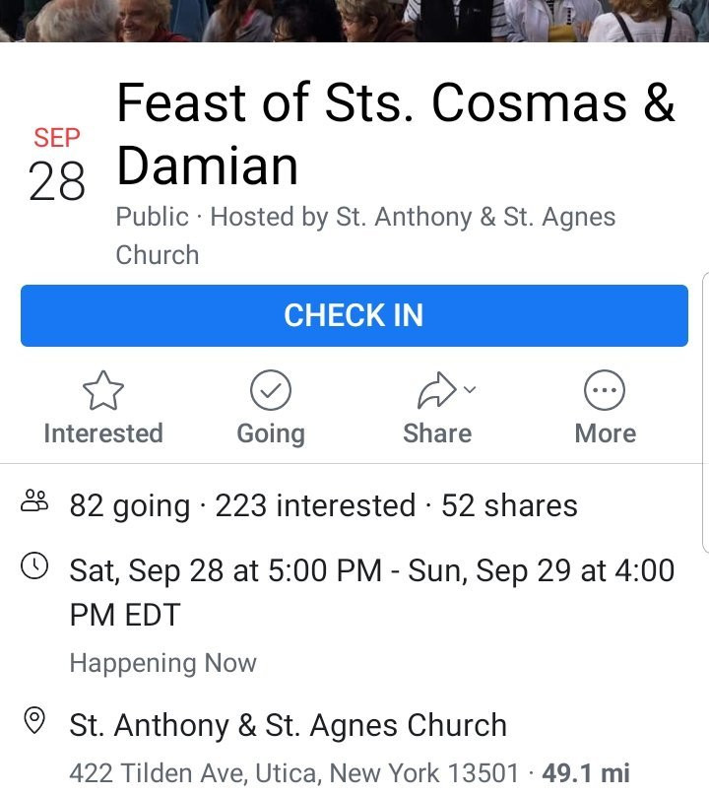
Task: Expand the small arrow next to Share
Action: tap(470, 389)
